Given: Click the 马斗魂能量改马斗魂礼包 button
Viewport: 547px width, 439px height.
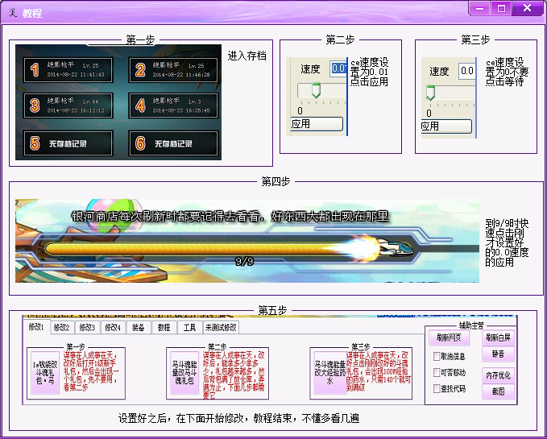Looking at the screenshot, I should (x=184, y=373).
